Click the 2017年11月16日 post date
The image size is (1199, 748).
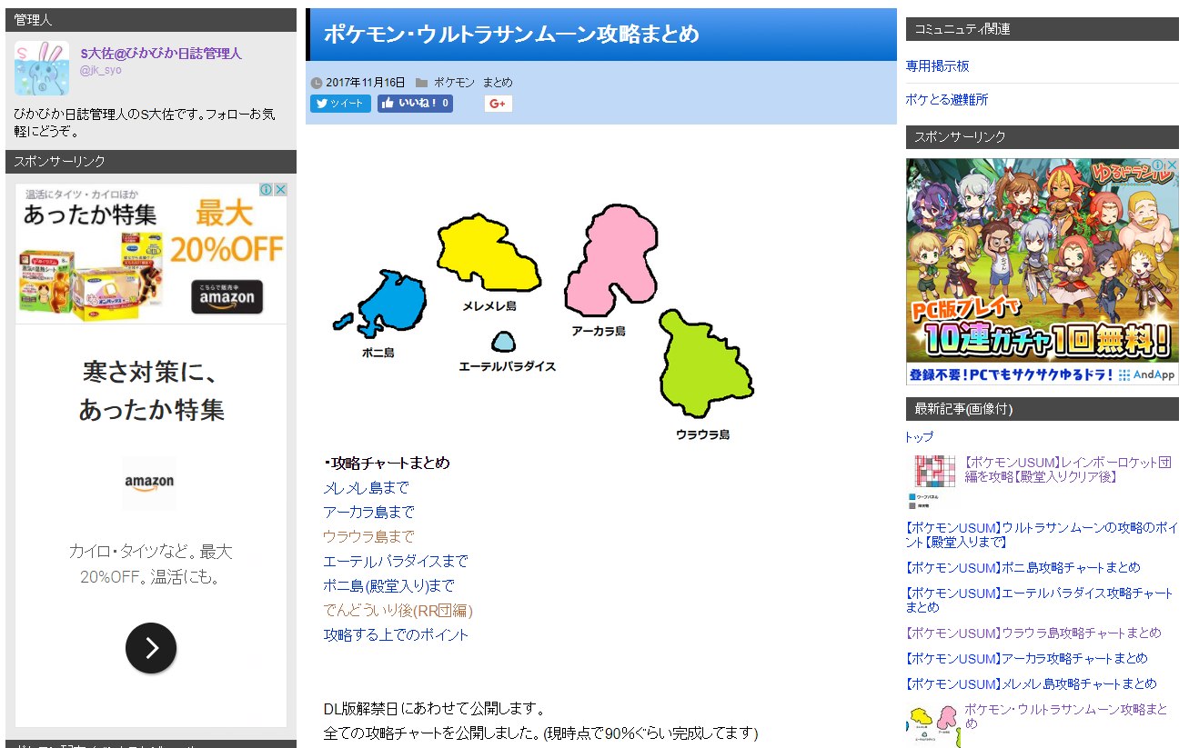(366, 83)
